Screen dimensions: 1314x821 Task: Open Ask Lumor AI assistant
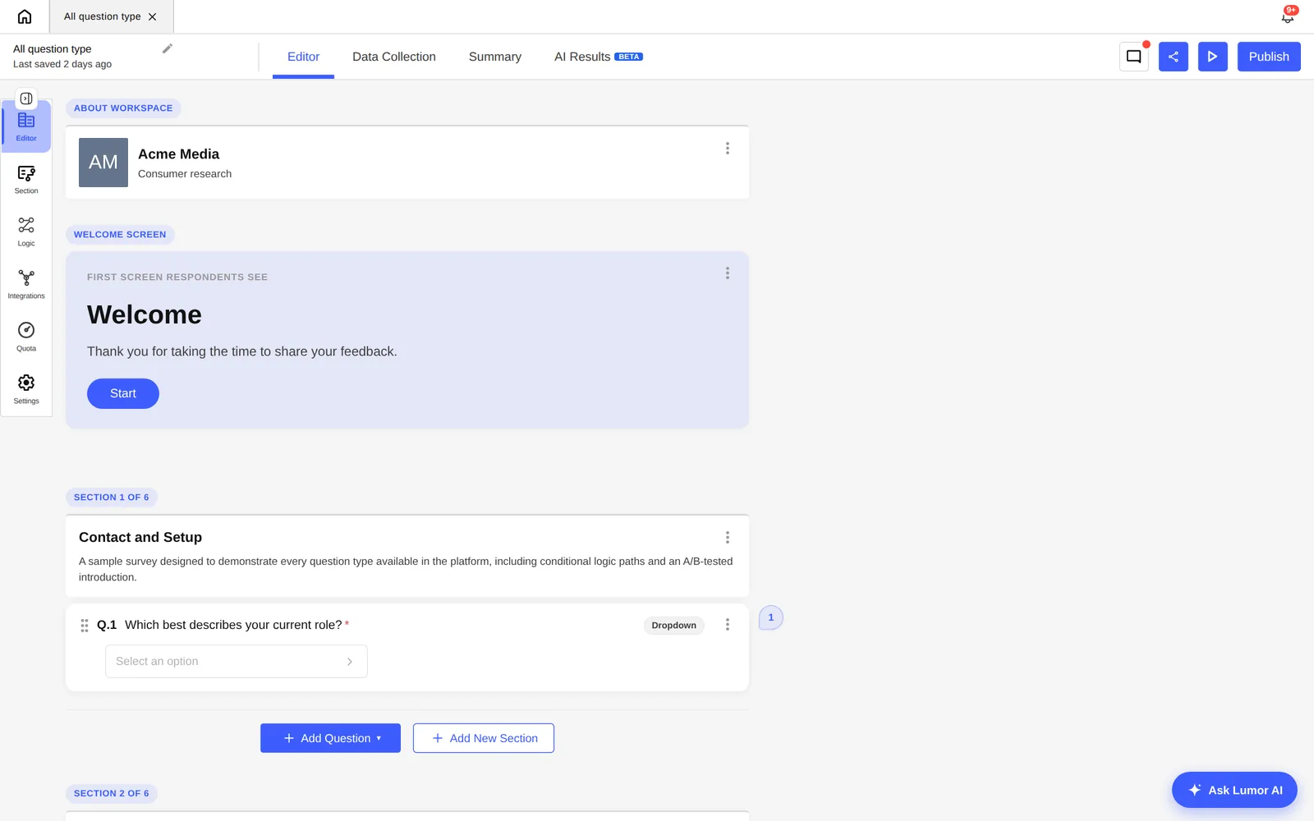pyautogui.click(x=1234, y=790)
